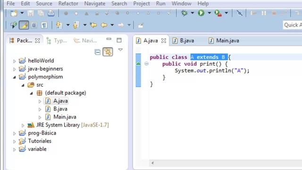This screenshot has width=302, height=170.
Task: Open the New dropdown arrow
Action: [22, 13]
